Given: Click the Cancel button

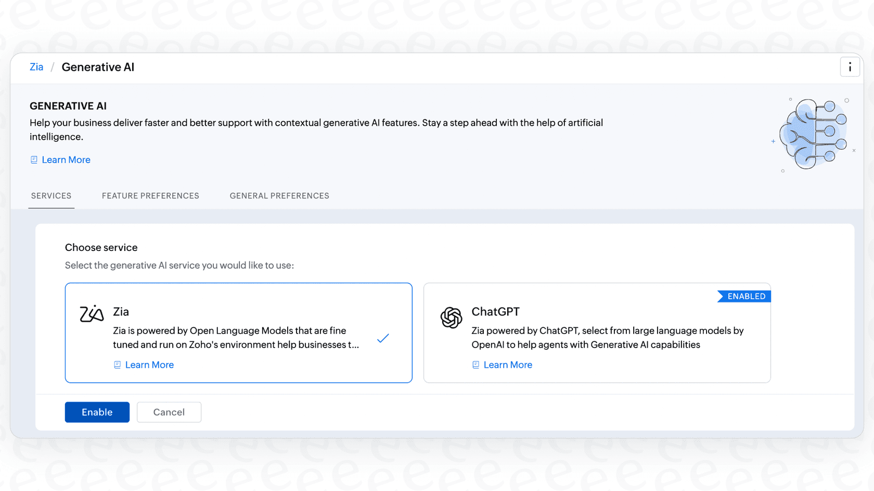Looking at the screenshot, I should coord(169,412).
